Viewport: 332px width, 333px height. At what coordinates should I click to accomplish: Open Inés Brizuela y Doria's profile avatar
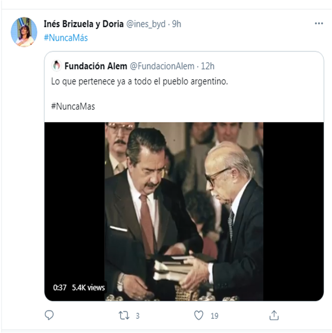pyautogui.click(x=24, y=32)
